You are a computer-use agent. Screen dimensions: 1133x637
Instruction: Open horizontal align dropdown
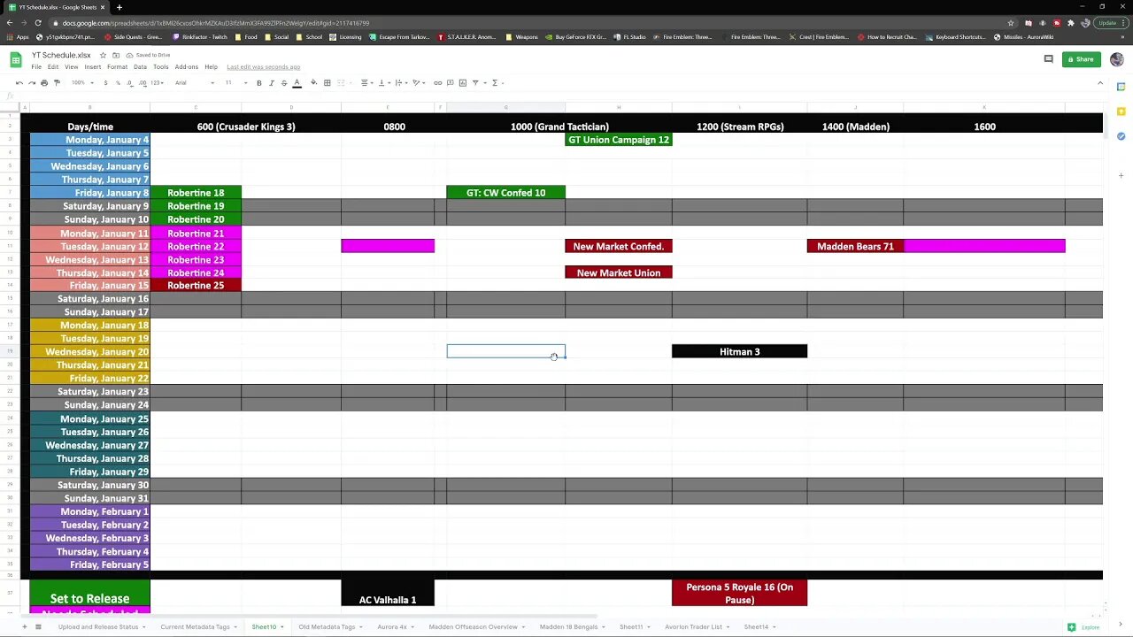coord(366,83)
